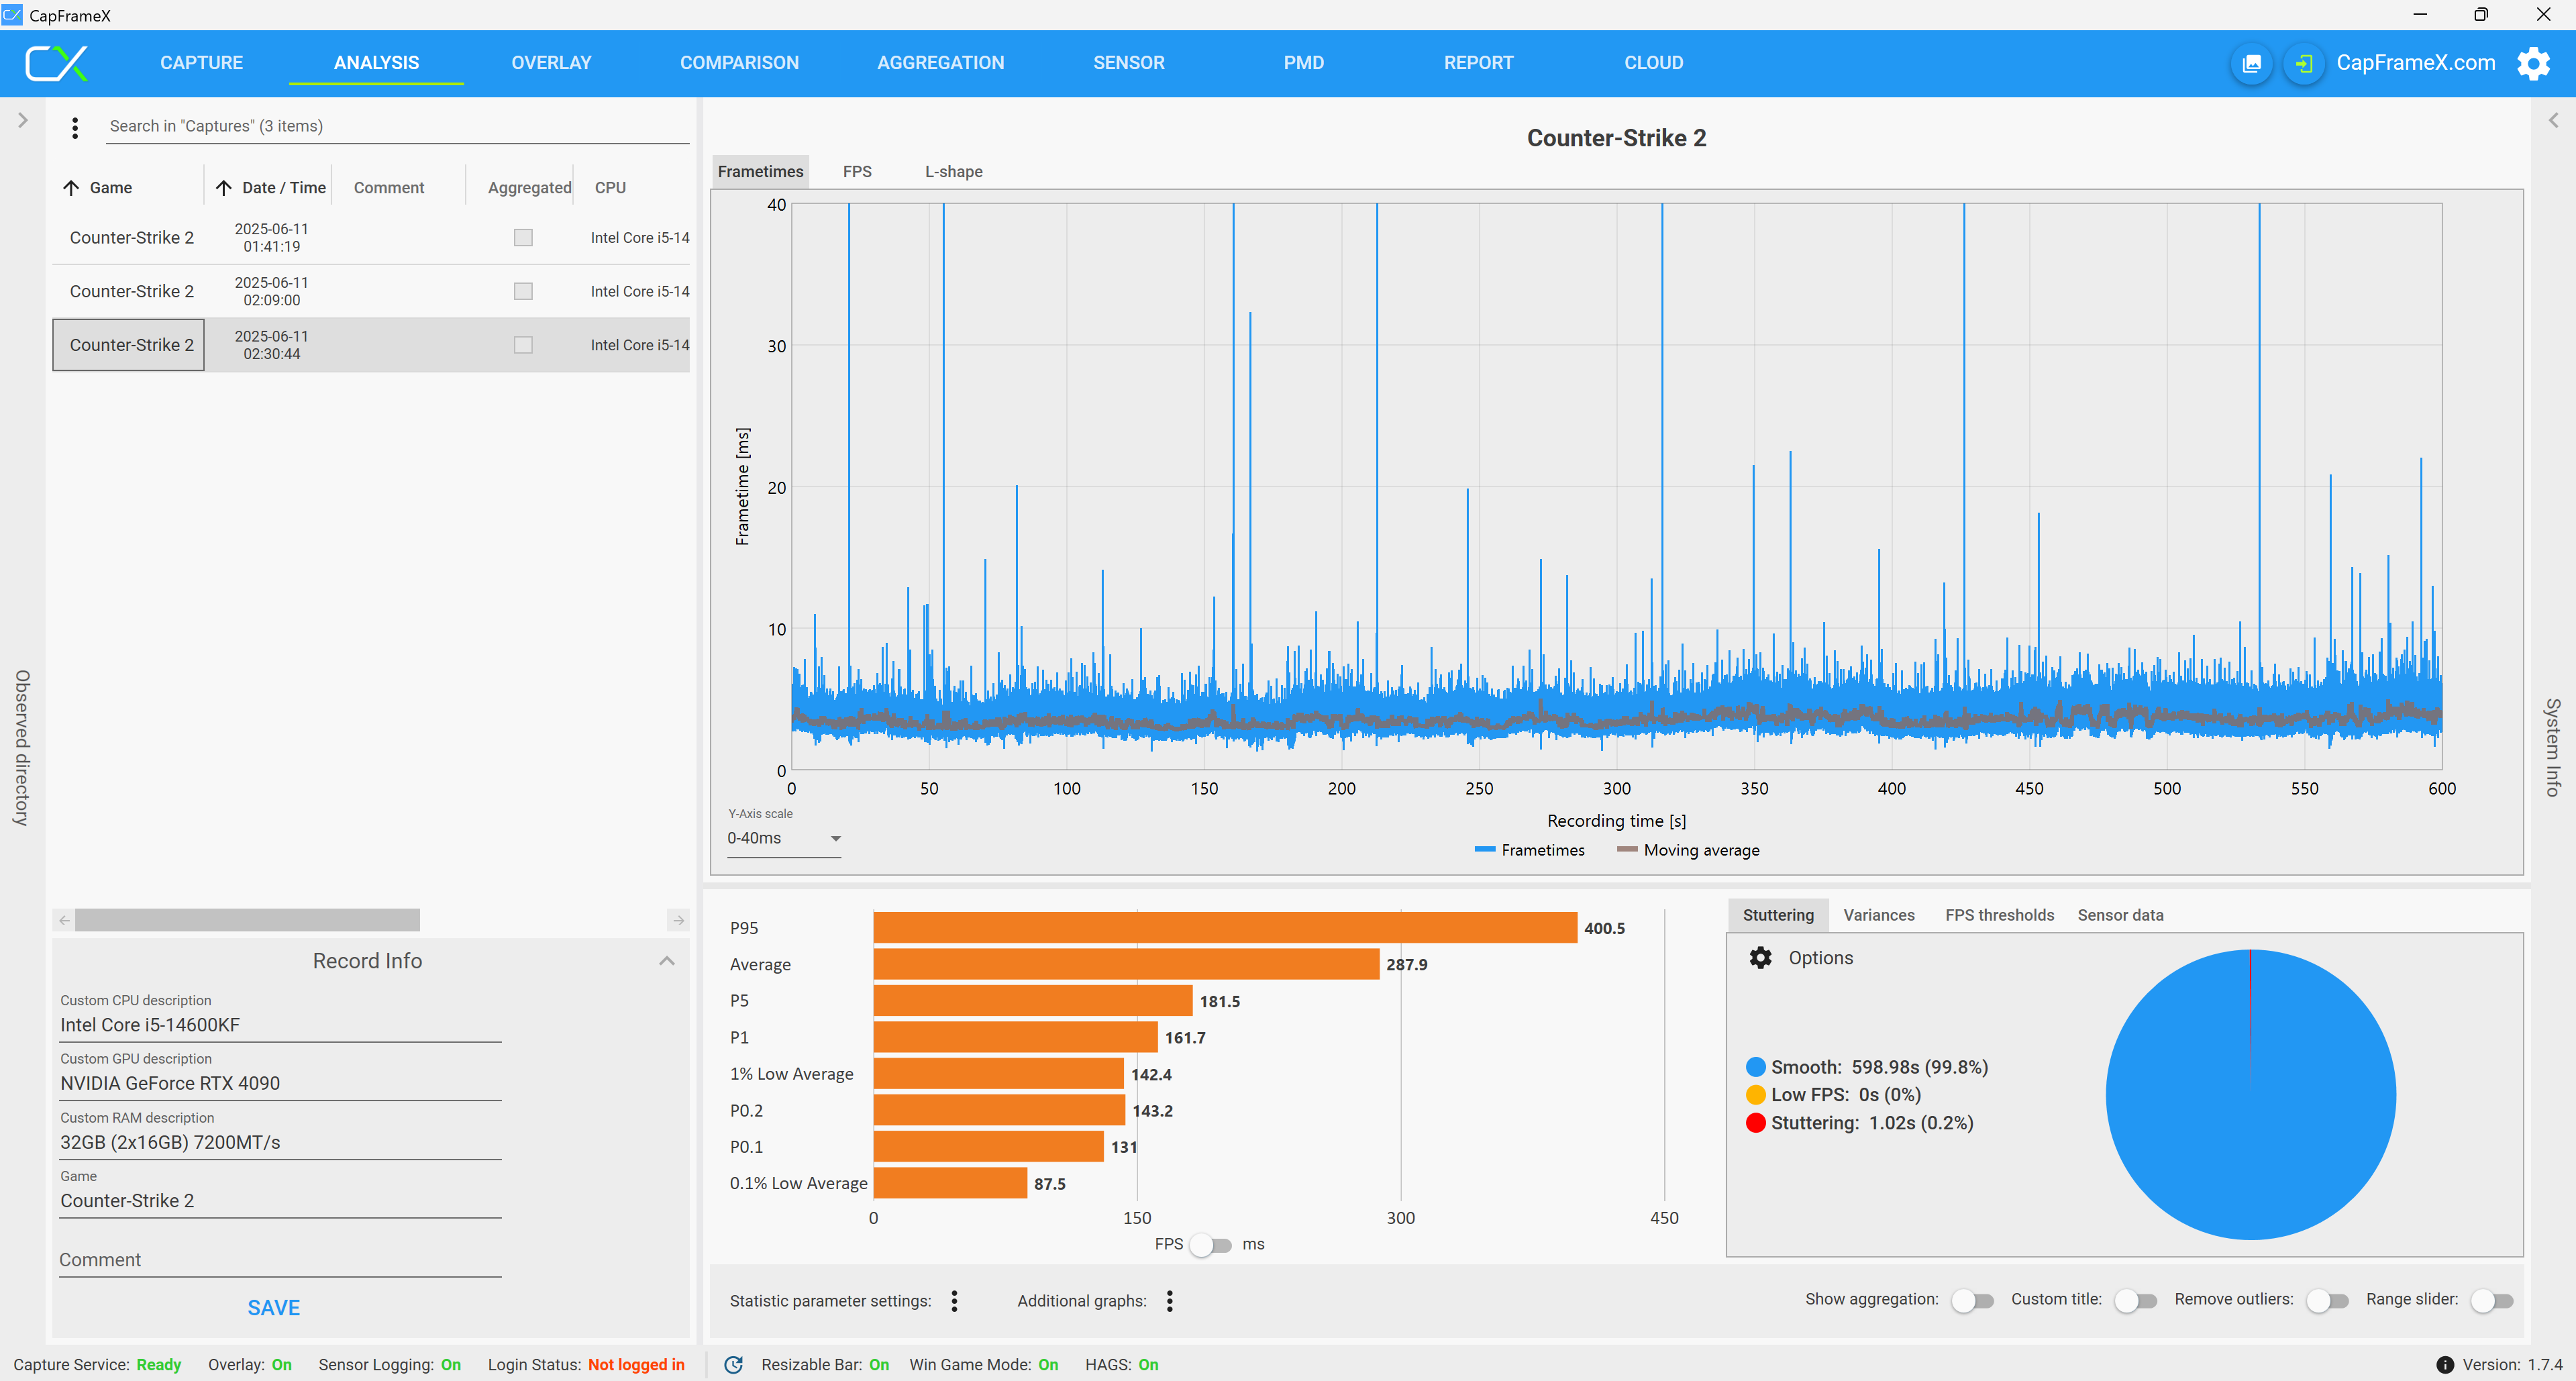
Task: Check Aggregated box for 01:41:19 capture
Action: click(x=523, y=237)
